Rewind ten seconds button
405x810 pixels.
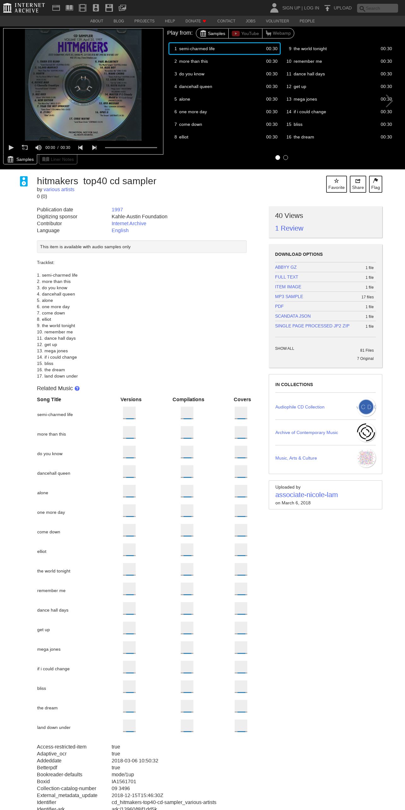[x=25, y=148]
